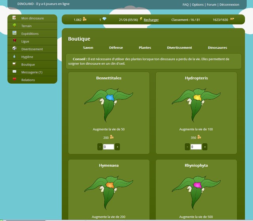
Task: Click the boxing glove icon beside Ligue
Action: [14, 41]
